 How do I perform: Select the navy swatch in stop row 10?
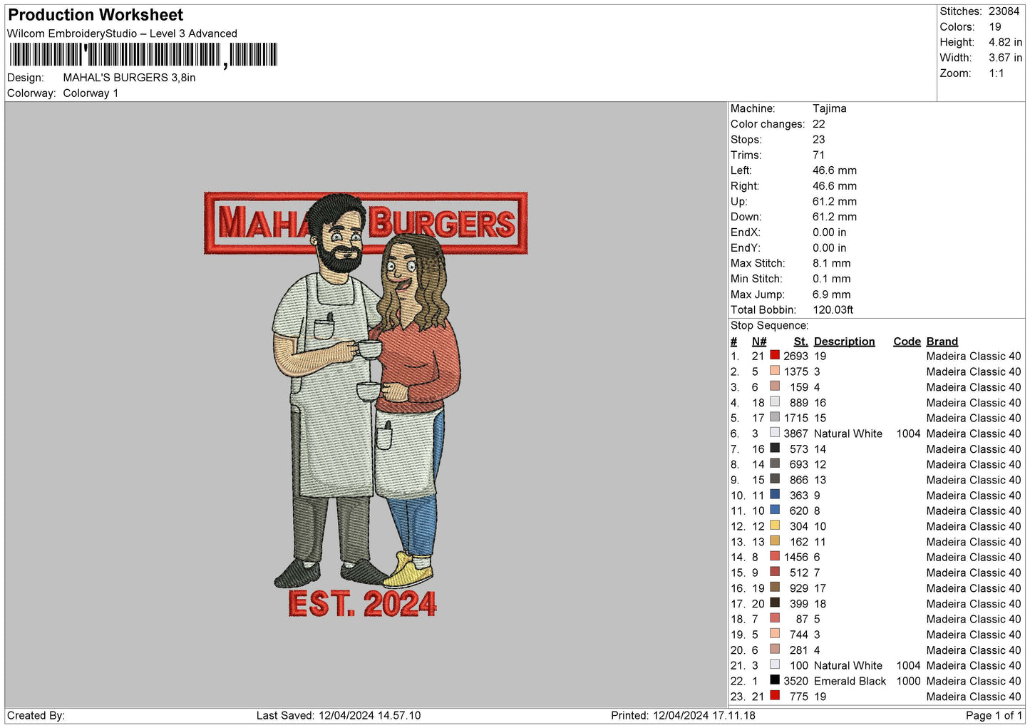click(x=775, y=495)
